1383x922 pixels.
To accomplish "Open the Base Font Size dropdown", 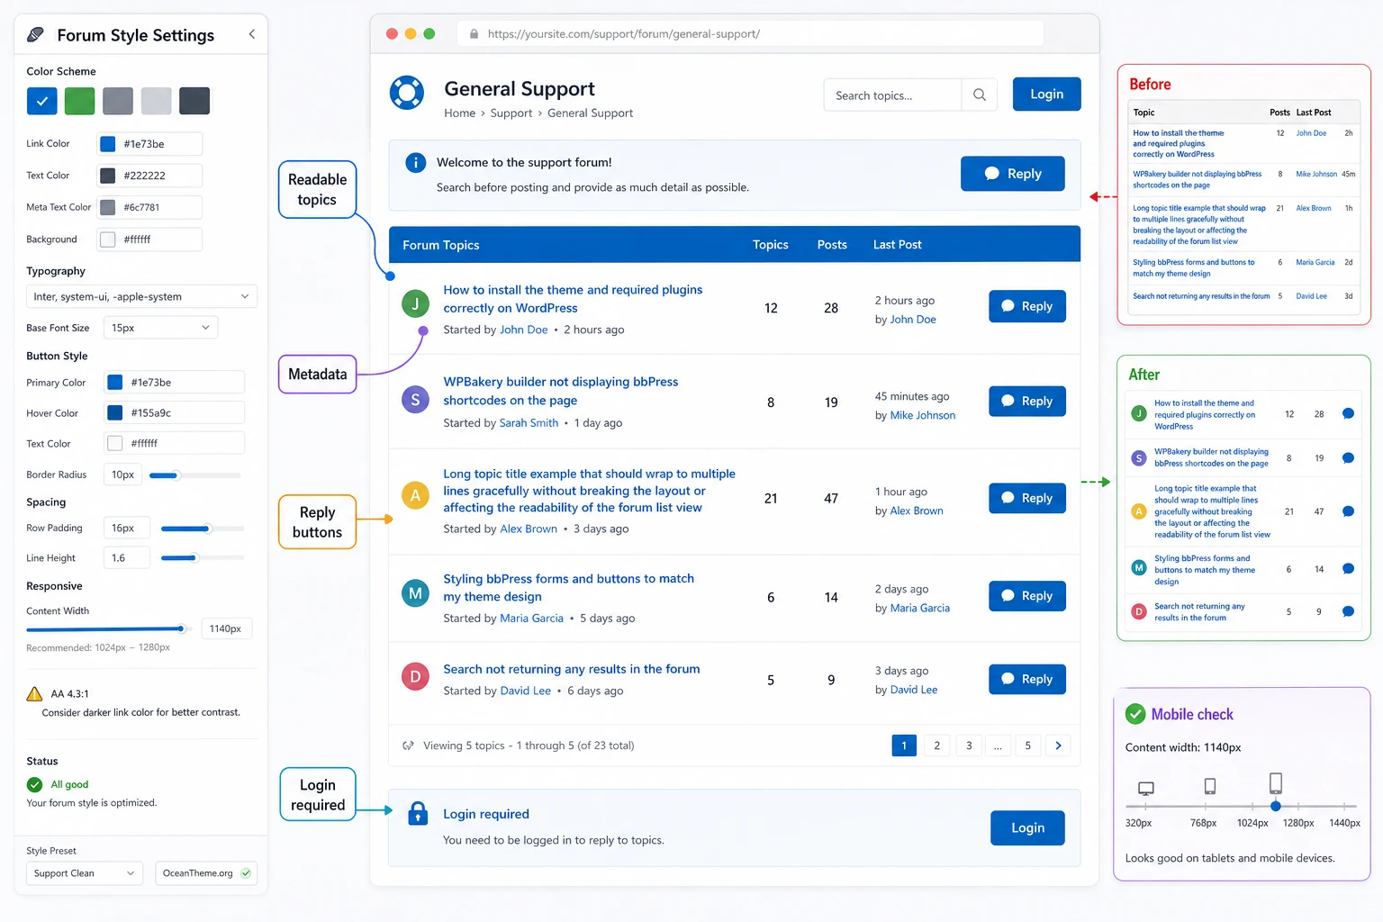I will tap(160, 328).
